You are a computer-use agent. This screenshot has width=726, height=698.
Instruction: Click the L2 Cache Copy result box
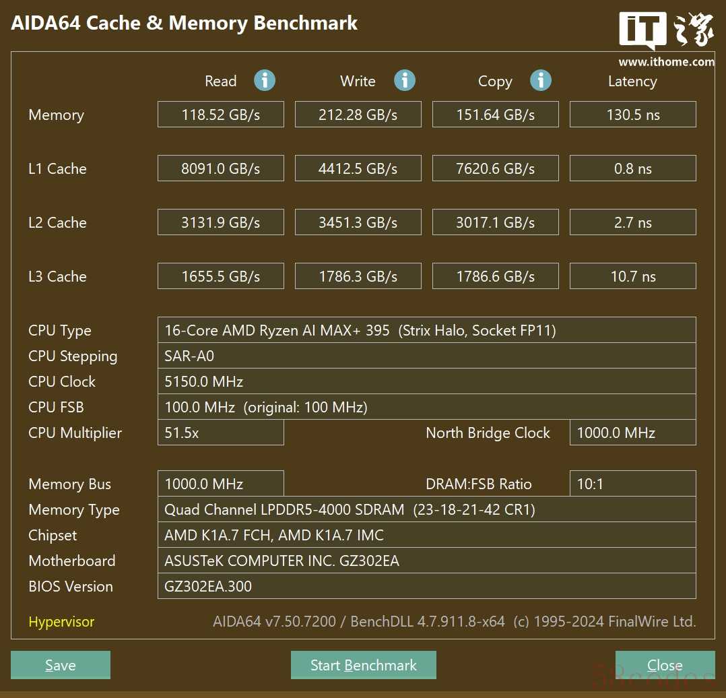pyautogui.click(x=496, y=222)
